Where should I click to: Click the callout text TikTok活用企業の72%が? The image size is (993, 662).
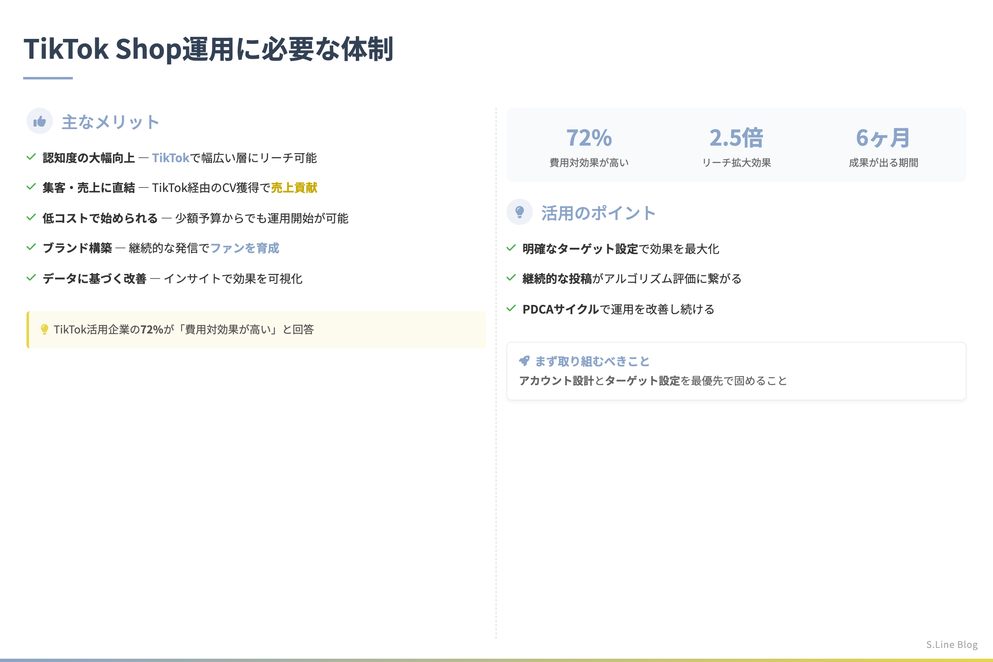(114, 330)
